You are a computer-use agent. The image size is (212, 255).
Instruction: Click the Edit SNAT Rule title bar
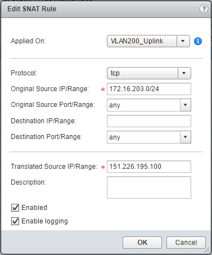pyautogui.click(x=106, y=9)
